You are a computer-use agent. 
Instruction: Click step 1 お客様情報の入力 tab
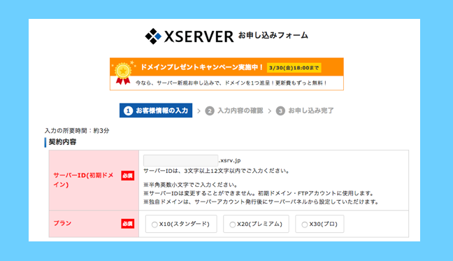(156, 111)
